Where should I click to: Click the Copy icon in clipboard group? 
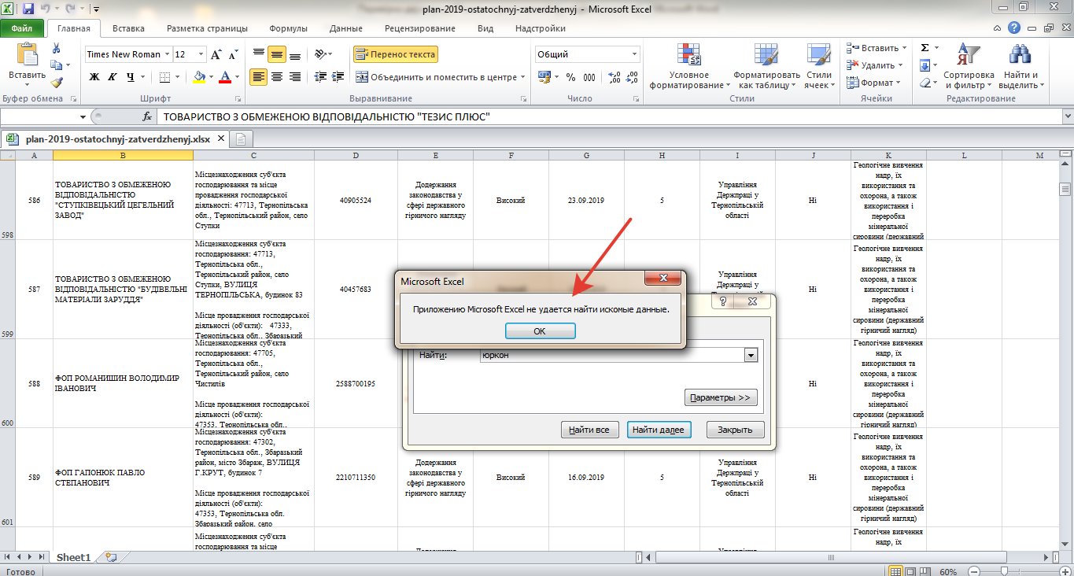click(56, 66)
